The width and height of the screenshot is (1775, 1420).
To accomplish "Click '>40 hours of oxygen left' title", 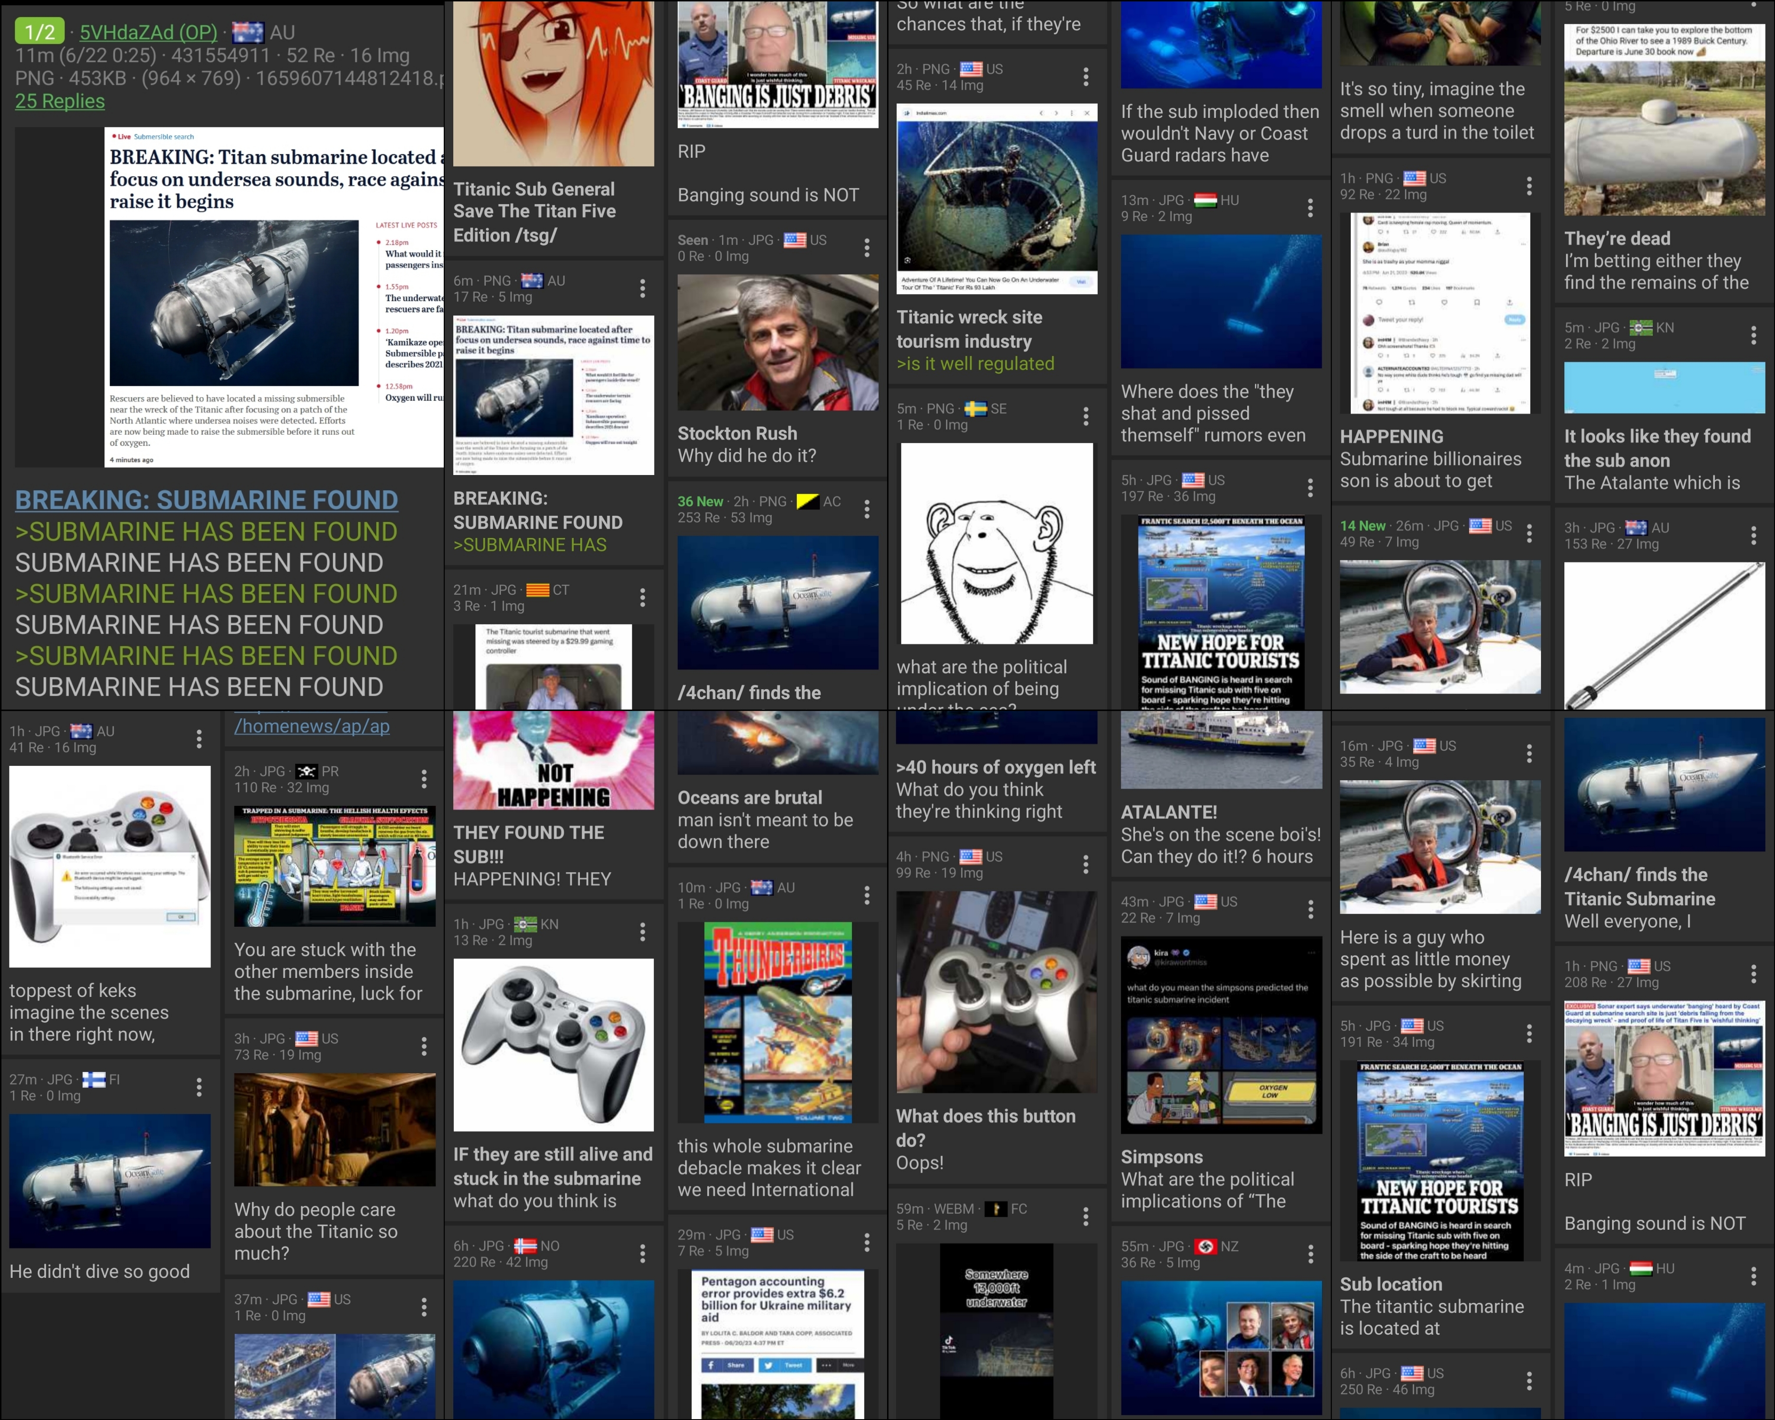I will [995, 767].
